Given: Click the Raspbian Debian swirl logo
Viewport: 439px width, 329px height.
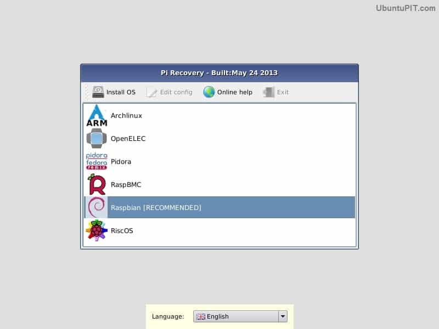Looking at the screenshot, I should (x=97, y=207).
